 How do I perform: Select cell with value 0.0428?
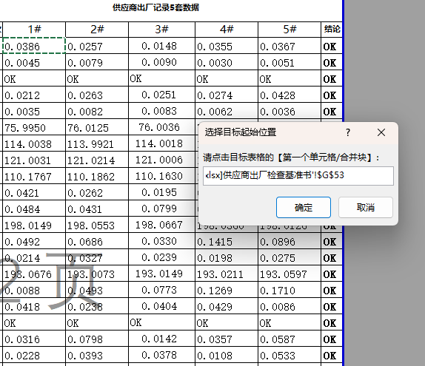coord(290,95)
